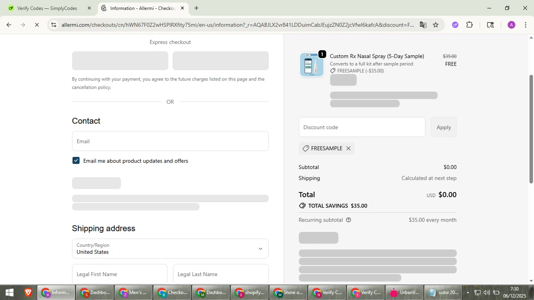534x300 pixels.
Task: Click the scrollbar down arrow
Action: 531,281
